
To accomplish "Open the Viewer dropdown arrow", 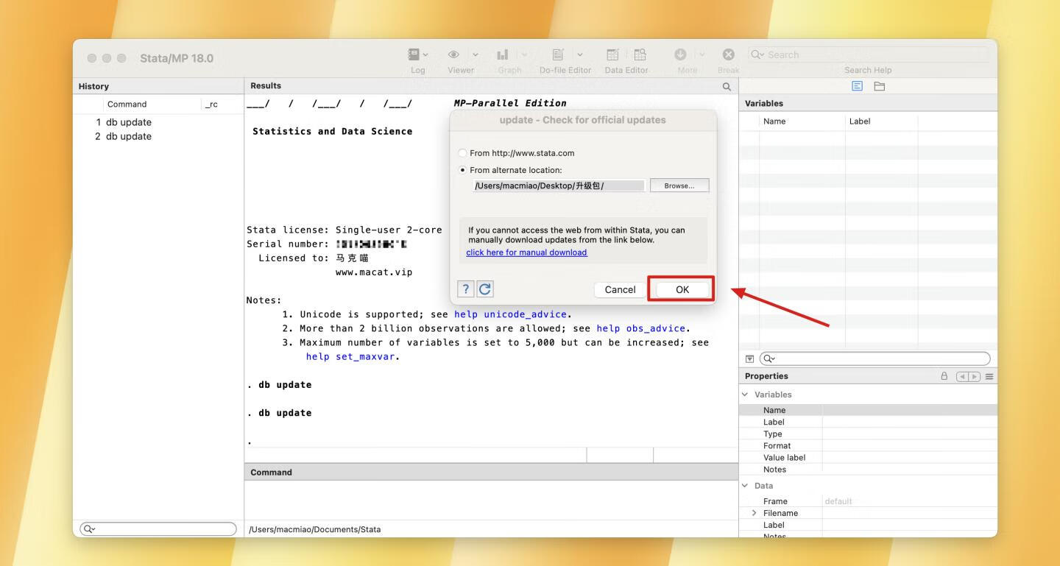I will (x=475, y=54).
